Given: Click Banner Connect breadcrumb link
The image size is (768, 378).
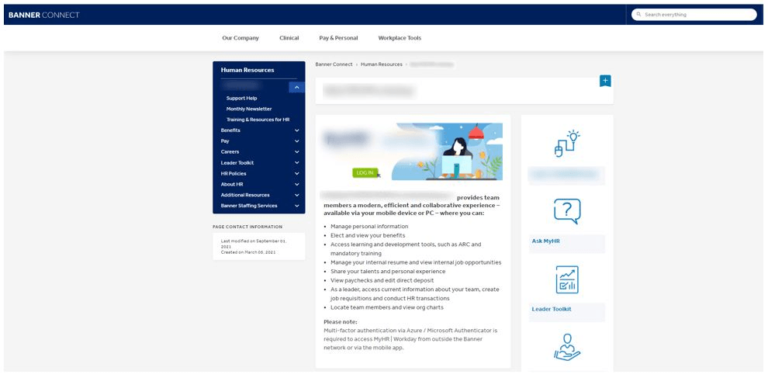Looking at the screenshot, I should 334,64.
